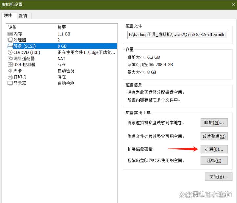Click the 扩展(E)... expand disk button

[x=214, y=149]
